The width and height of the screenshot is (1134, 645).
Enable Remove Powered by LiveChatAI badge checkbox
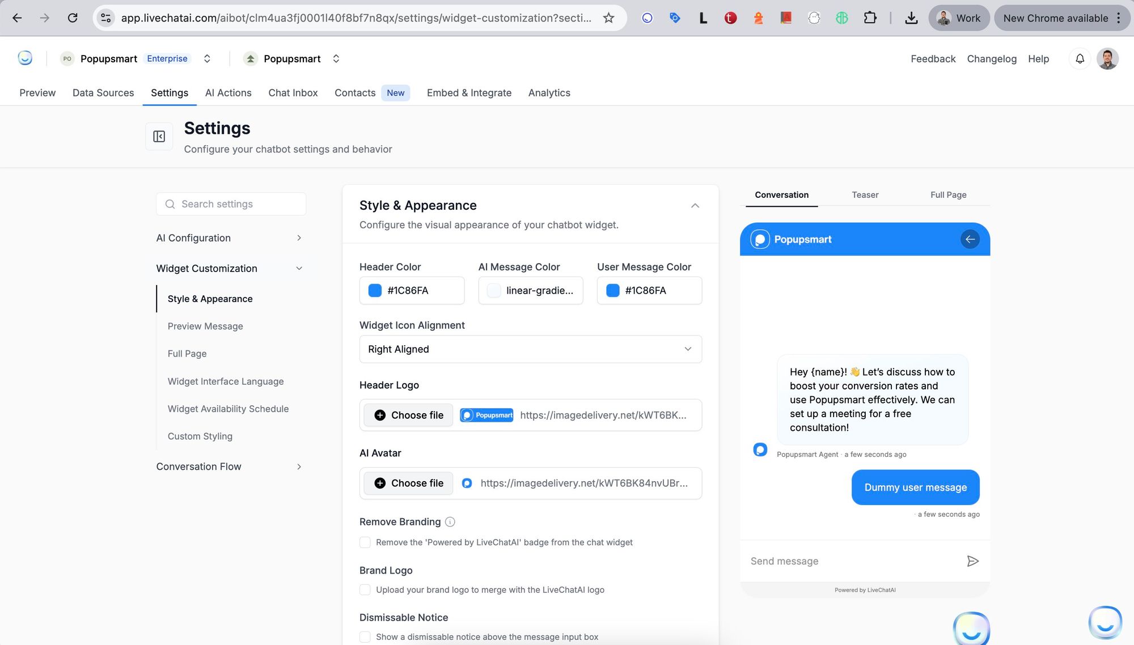click(365, 542)
